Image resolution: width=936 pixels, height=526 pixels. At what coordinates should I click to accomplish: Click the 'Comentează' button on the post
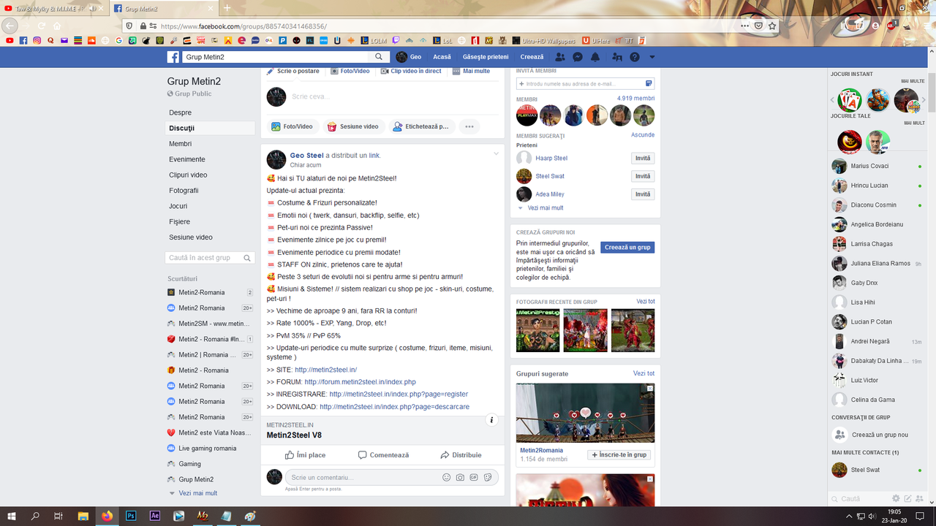coord(383,455)
